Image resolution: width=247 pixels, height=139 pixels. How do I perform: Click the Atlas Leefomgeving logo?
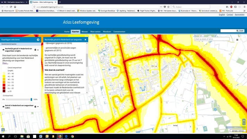(81, 22)
